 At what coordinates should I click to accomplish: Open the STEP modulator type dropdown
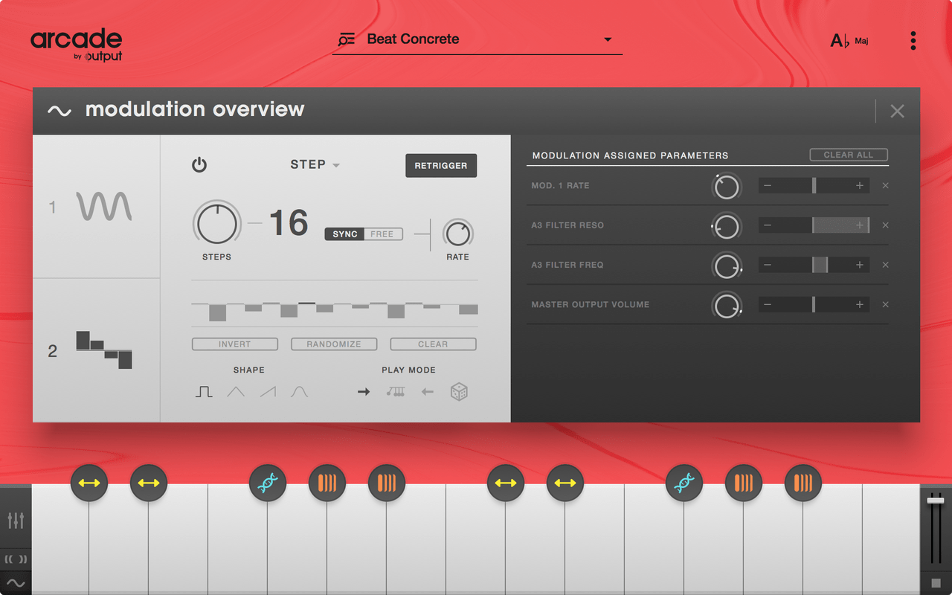click(315, 164)
